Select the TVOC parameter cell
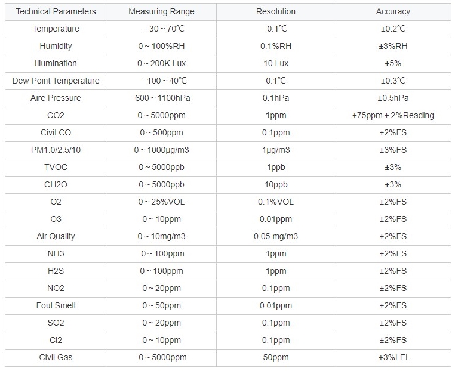 point(56,167)
